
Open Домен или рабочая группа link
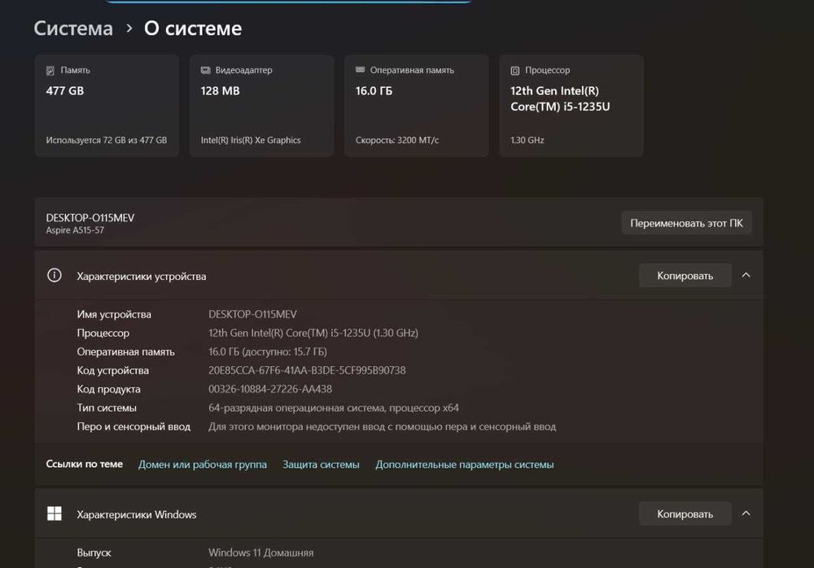[x=203, y=465]
